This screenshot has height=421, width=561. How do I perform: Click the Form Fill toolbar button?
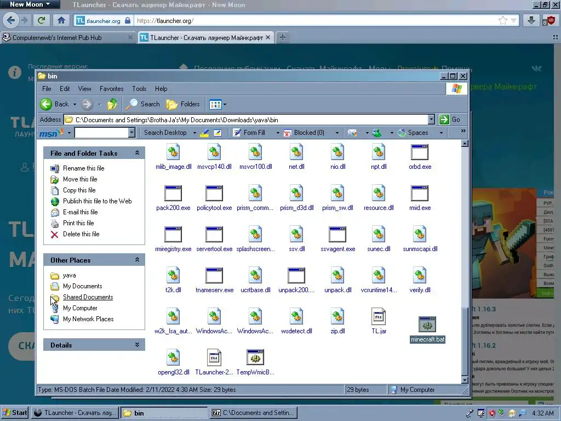tap(249, 133)
